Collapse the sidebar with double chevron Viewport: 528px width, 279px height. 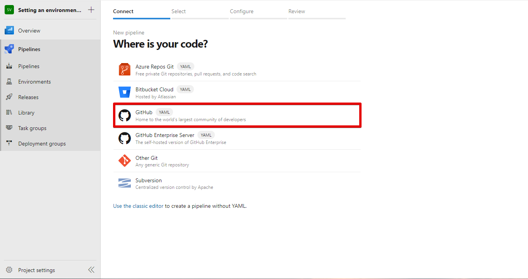pos(91,270)
